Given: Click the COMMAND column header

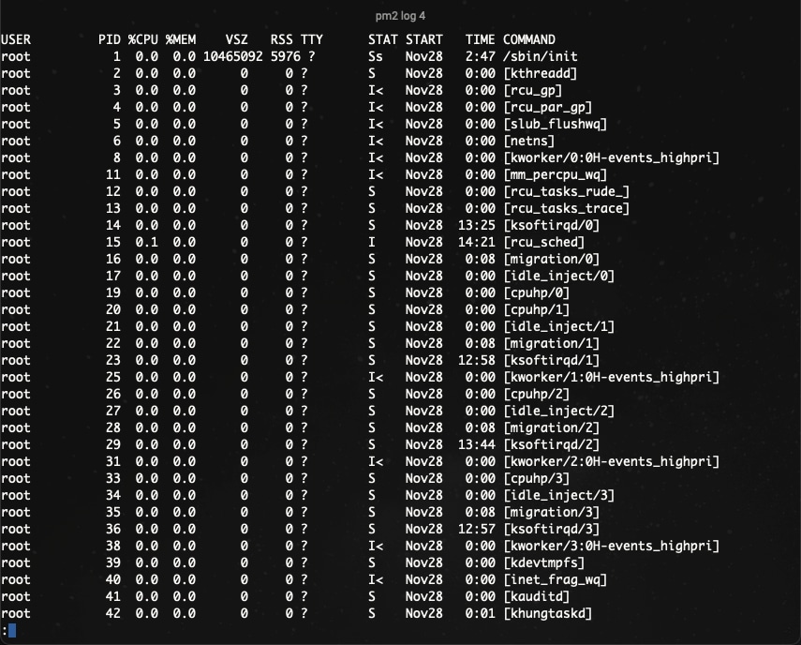Looking at the screenshot, I should tap(529, 39).
